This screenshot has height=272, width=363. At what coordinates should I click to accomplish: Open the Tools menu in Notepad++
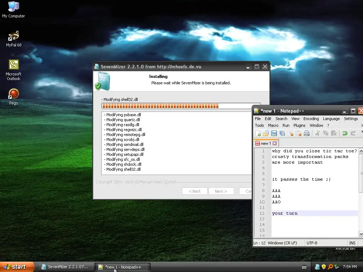coord(259,125)
